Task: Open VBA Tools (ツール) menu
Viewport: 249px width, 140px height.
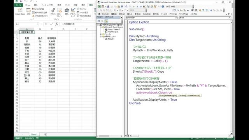Action: [x=164, y=14]
